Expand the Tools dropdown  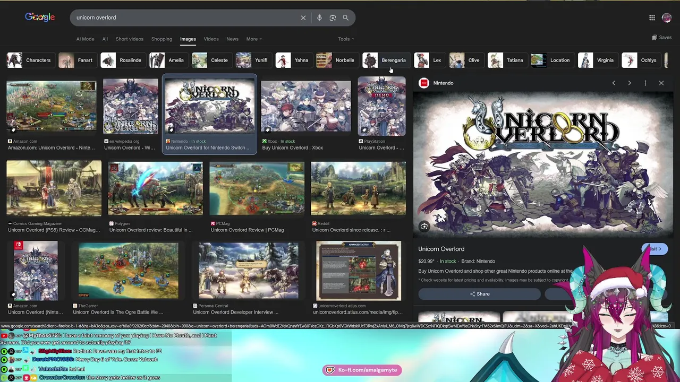pyautogui.click(x=346, y=39)
